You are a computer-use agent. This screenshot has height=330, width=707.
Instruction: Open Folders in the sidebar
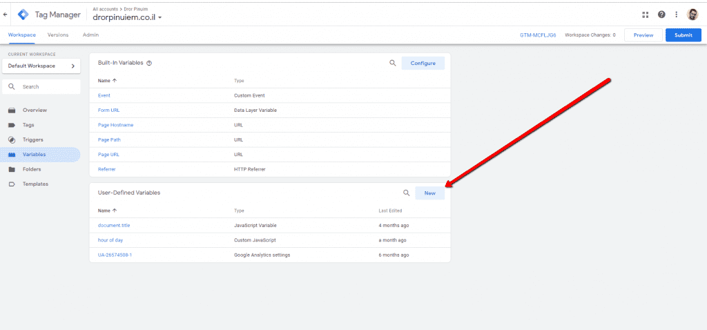(32, 170)
